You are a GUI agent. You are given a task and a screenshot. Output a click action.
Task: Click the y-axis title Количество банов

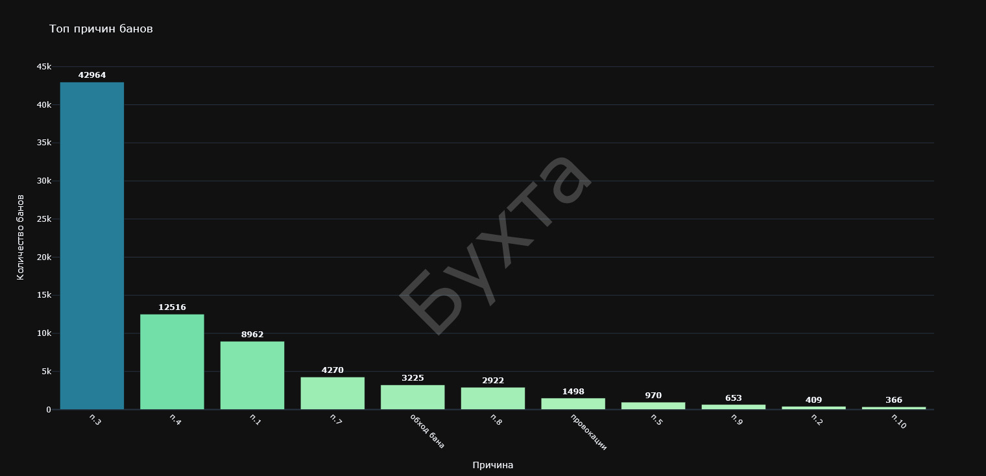20,237
